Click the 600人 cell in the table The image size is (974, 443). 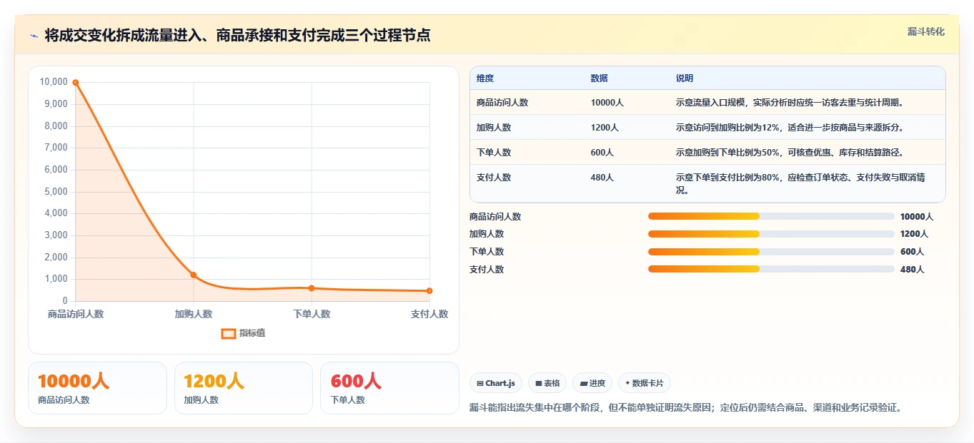(602, 153)
